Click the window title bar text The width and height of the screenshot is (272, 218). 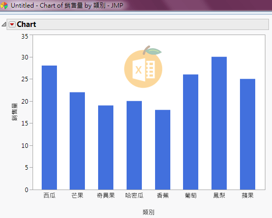coord(67,6)
